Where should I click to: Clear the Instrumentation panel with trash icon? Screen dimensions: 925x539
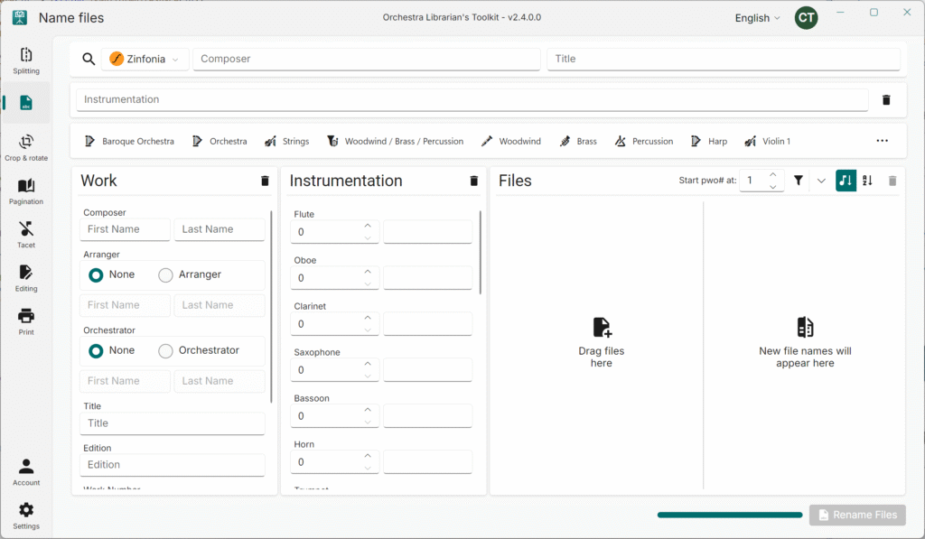tap(474, 181)
